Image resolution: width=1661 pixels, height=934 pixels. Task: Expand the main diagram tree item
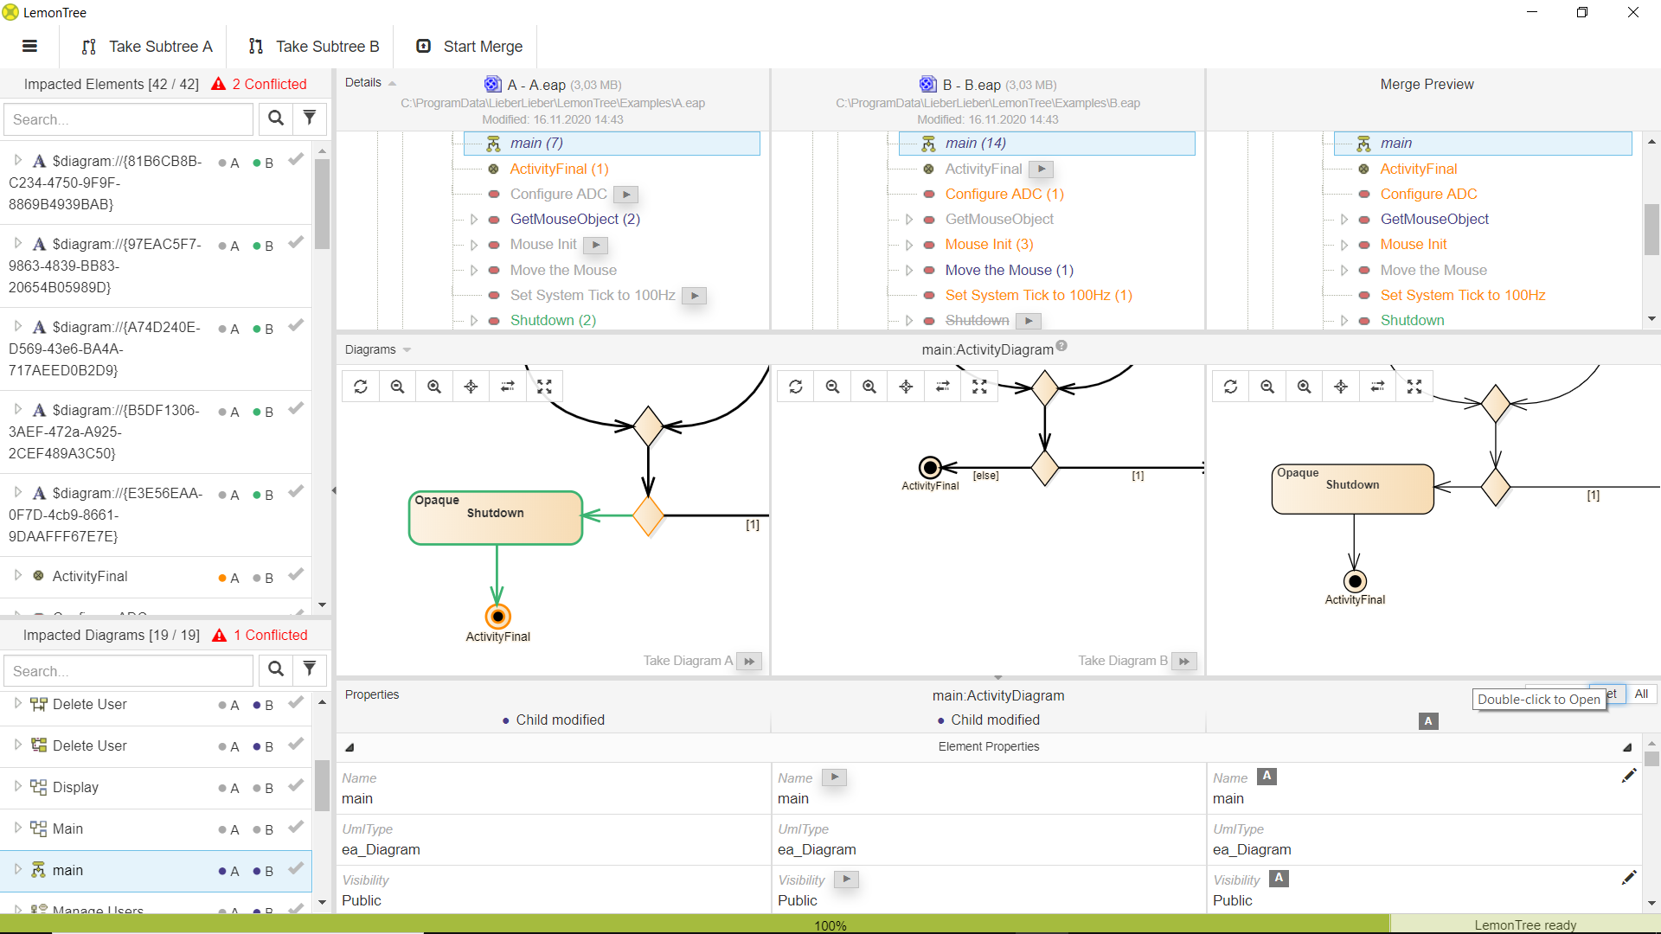coord(16,870)
